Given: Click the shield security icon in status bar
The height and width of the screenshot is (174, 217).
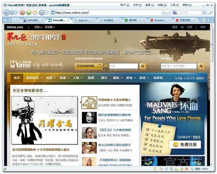Looking at the screenshot, I should click(x=182, y=169).
